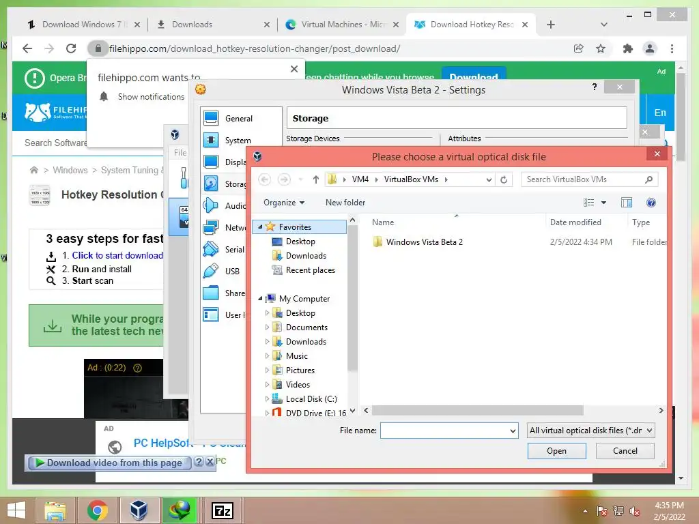Reload the Chrome page
This screenshot has height=524, width=699.
pyautogui.click(x=71, y=48)
